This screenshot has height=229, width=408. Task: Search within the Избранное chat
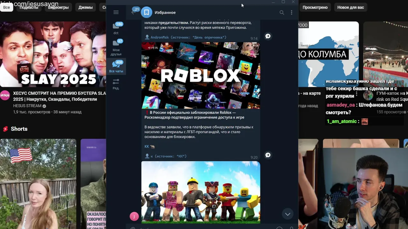pyautogui.click(x=282, y=12)
